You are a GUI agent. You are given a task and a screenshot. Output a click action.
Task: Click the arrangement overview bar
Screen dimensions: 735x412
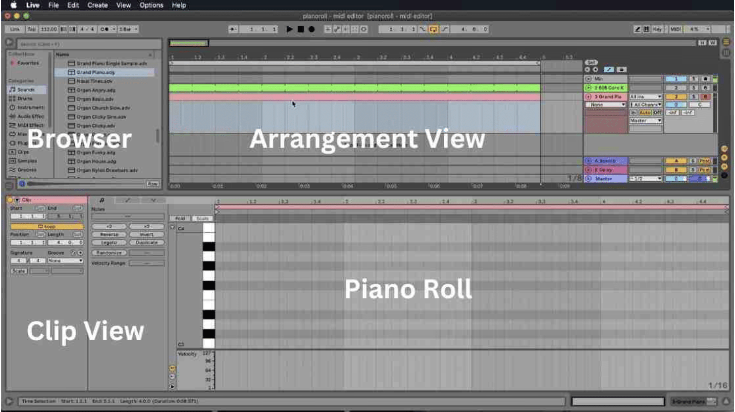(x=433, y=43)
